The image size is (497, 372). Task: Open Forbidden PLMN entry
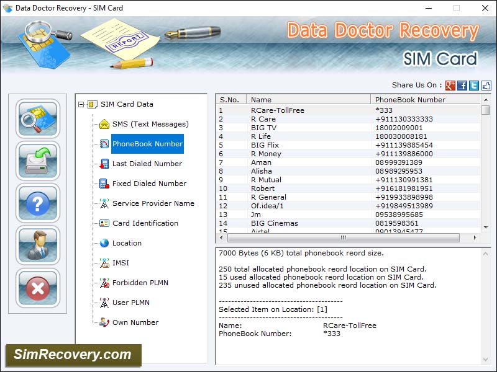[x=140, y=283]
